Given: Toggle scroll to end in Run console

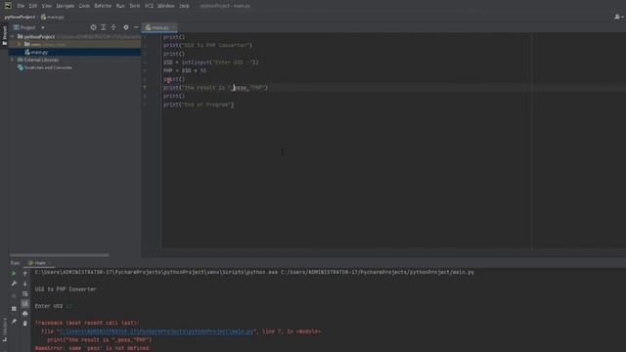Looking at the screenshot, I should (25, 304).
